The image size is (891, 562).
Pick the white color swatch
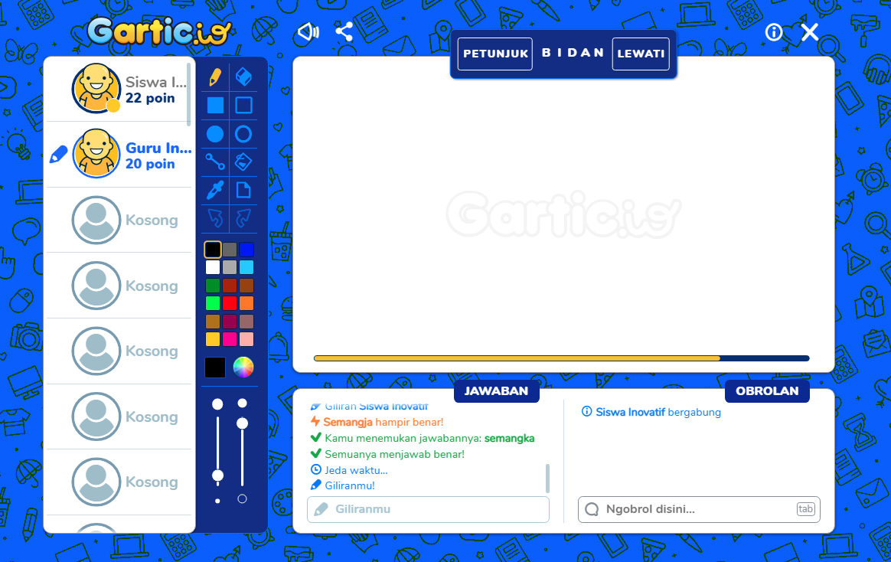[x=213, y=267]
